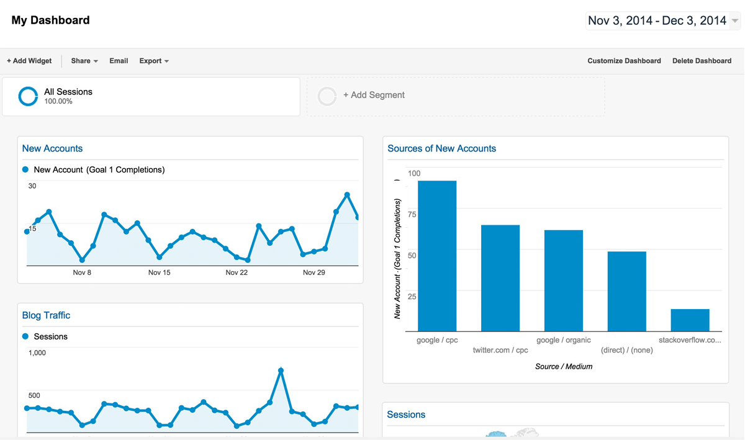Select the Email menu item
Screen dimensions: 745x440
(118, 61)
